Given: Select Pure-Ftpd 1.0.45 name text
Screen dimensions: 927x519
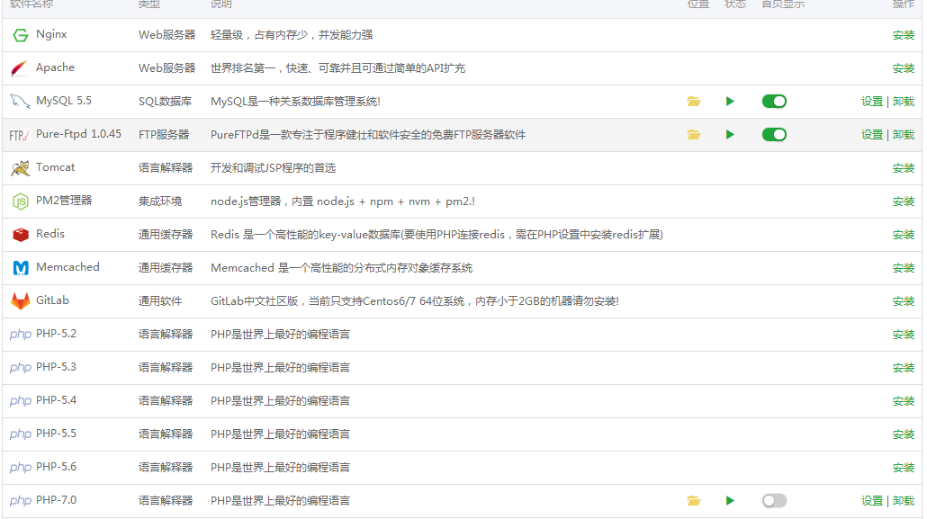Looking at the screenshot, I should [x=78, y=134].
